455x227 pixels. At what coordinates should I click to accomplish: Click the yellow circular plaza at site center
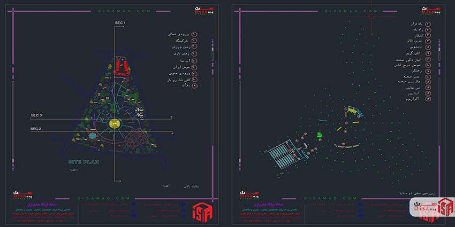[x=114, y=123]
